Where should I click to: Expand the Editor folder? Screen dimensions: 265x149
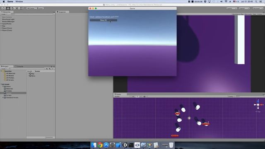point(3,87)
